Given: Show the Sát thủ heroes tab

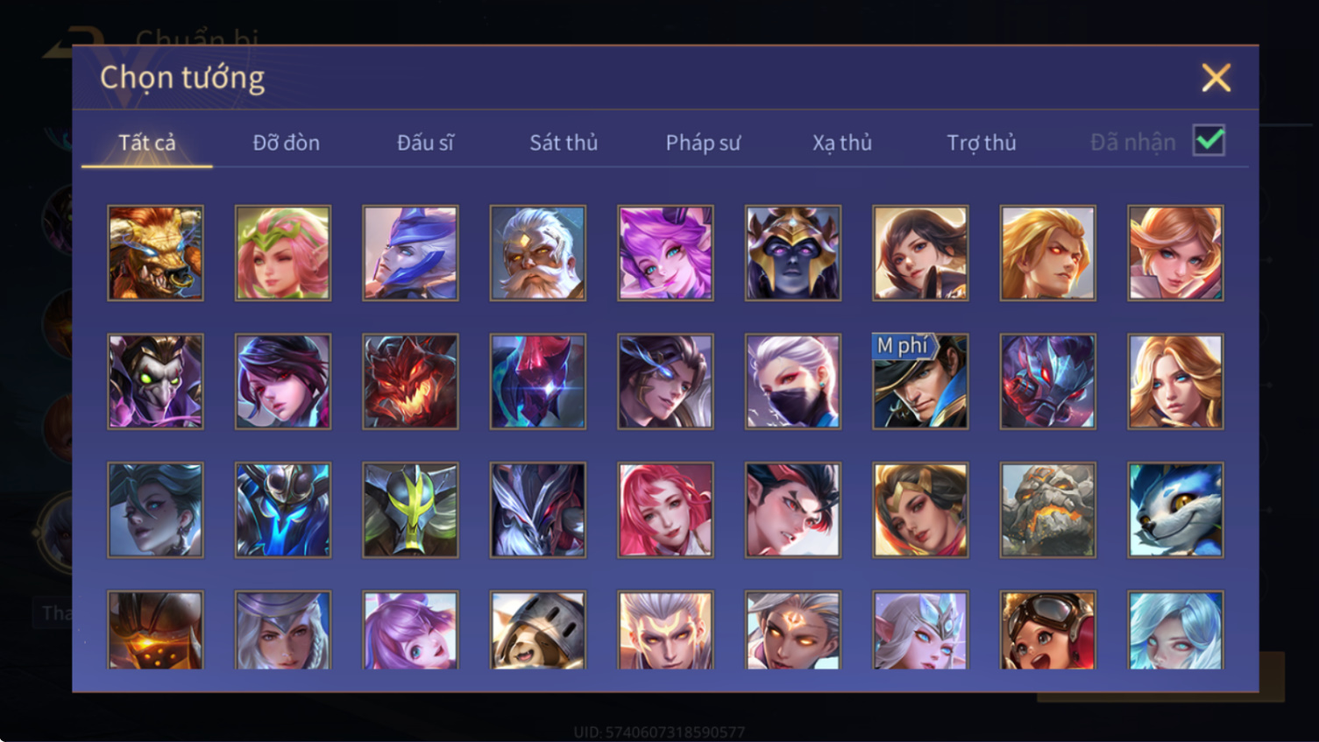Looking at the screenshot, I should coord(564,142).
